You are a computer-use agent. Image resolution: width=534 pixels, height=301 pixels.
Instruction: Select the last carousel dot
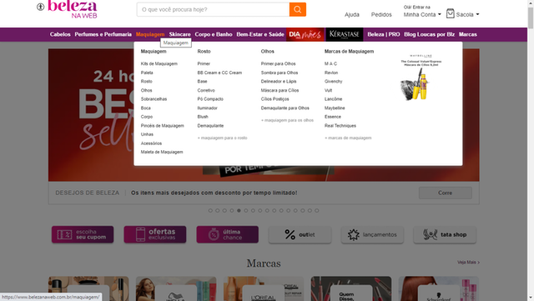click(317, 211)
